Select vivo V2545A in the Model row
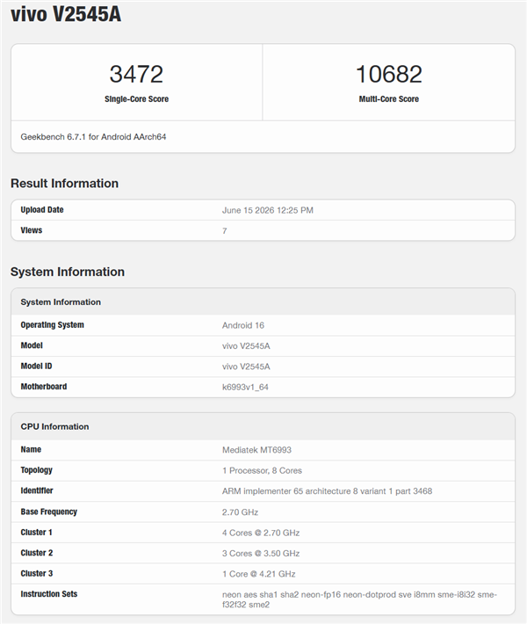This screenshot has height=624, width=527. click(246, 345)
